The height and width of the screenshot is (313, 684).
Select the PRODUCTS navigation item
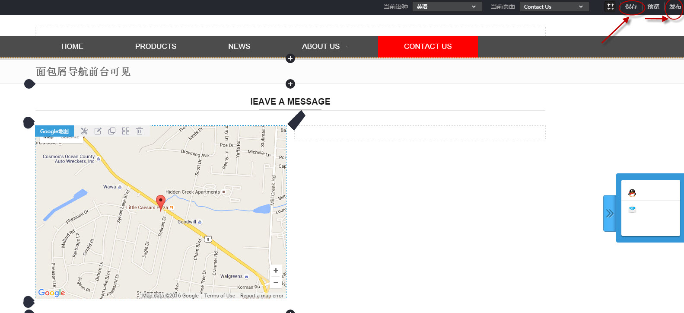(156, 46)
